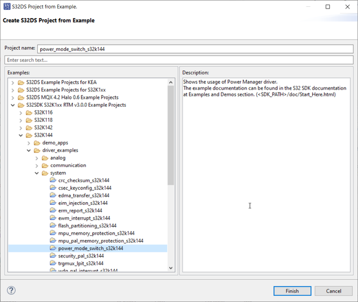Click the Examples list scrollbar thumb
This screenshot has height=302, width=358.
point(171,135)
